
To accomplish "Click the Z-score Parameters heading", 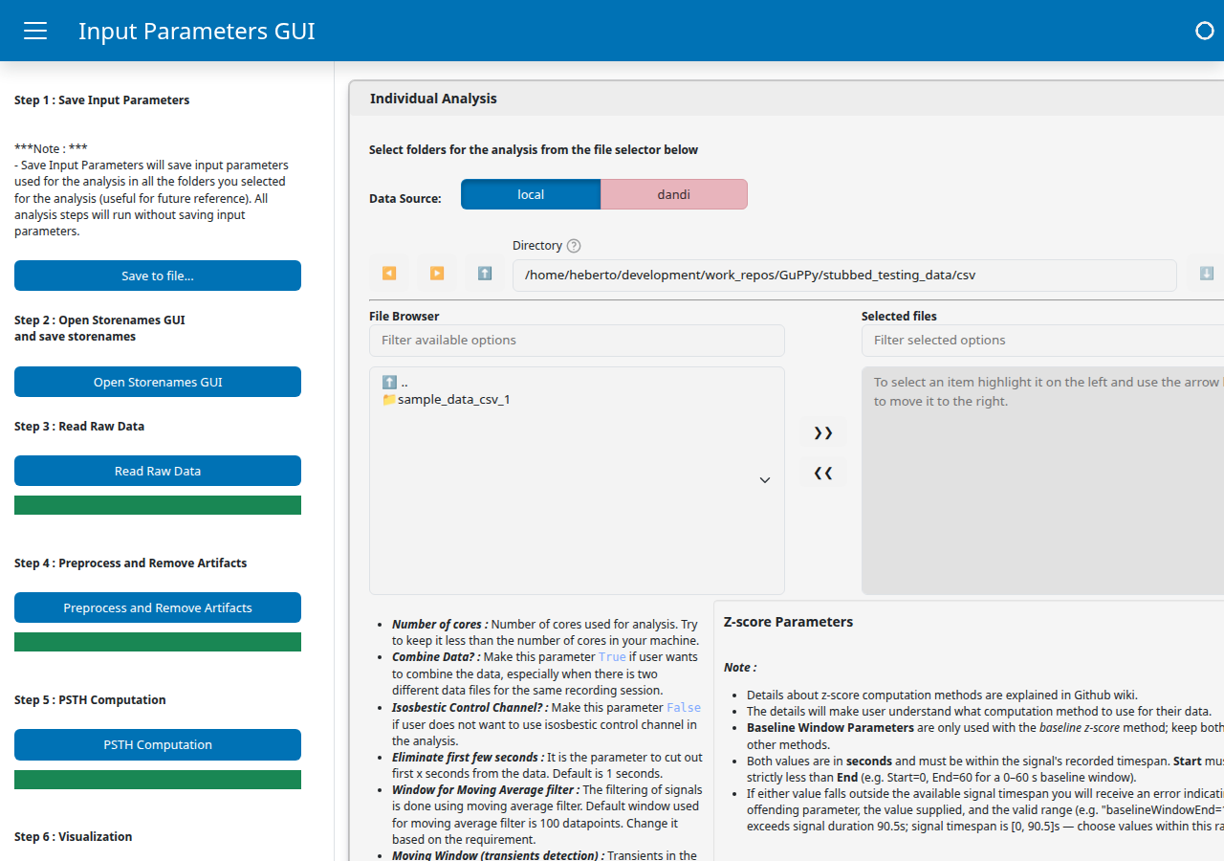I will (788, 622).
